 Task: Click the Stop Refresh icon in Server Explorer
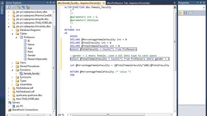(13, 7)
